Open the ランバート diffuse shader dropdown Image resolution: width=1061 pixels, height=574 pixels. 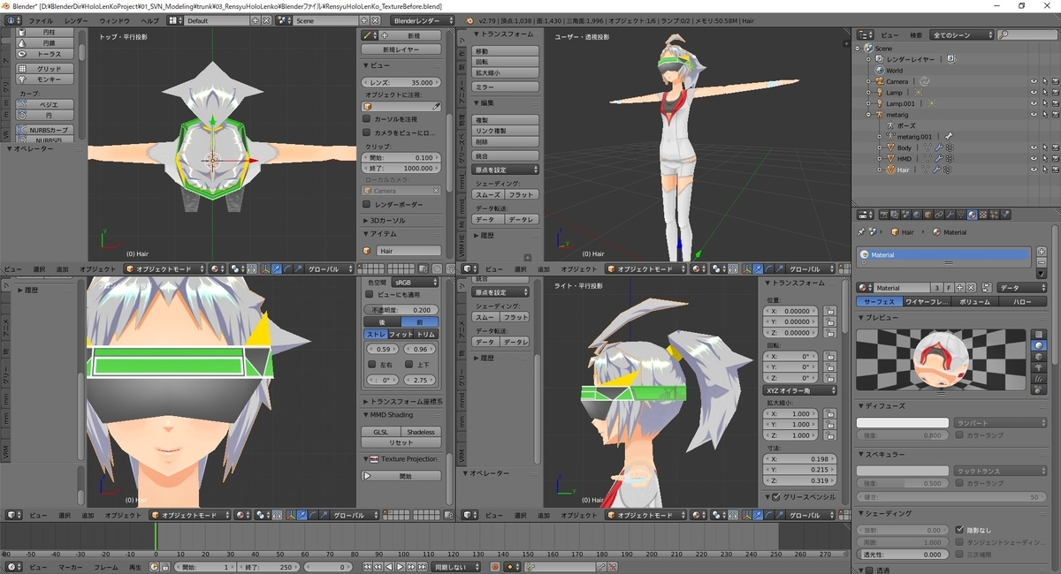(1000, 423)
